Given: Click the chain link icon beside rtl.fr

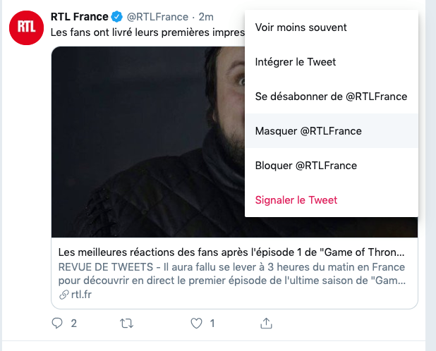Looking at the screenshot, I should pyautogui.click(x=64, y=295).
